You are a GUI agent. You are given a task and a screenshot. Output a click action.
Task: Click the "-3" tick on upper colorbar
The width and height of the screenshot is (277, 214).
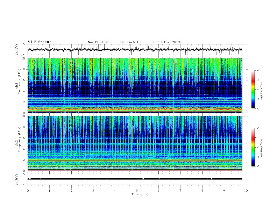[x=258, y=71]
